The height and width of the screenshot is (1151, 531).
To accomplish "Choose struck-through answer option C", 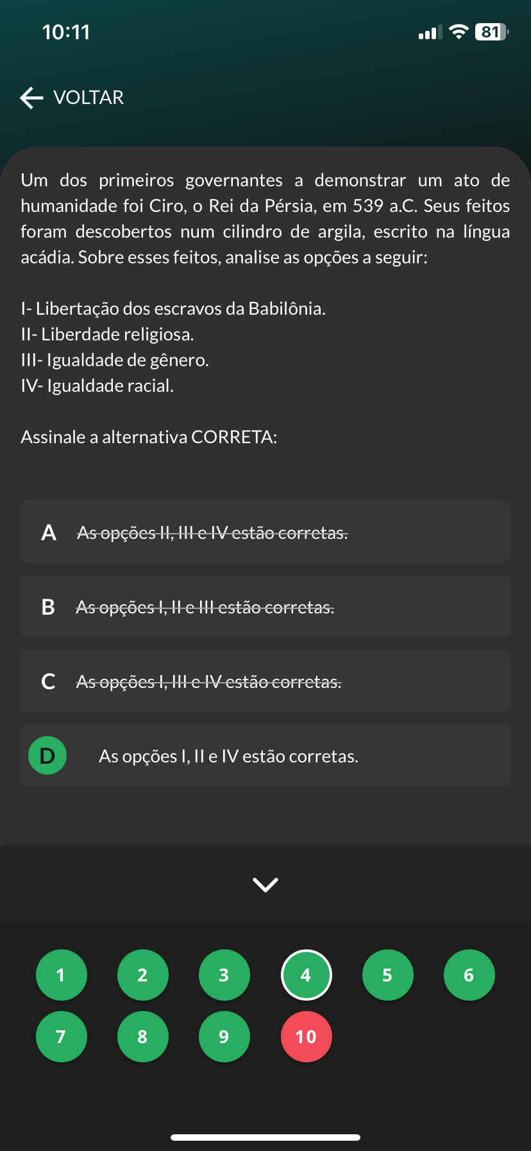I will [265, 681].
